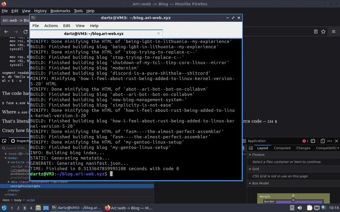Open the file manager taskbar icon
The image size is (340, 212).
38,208
